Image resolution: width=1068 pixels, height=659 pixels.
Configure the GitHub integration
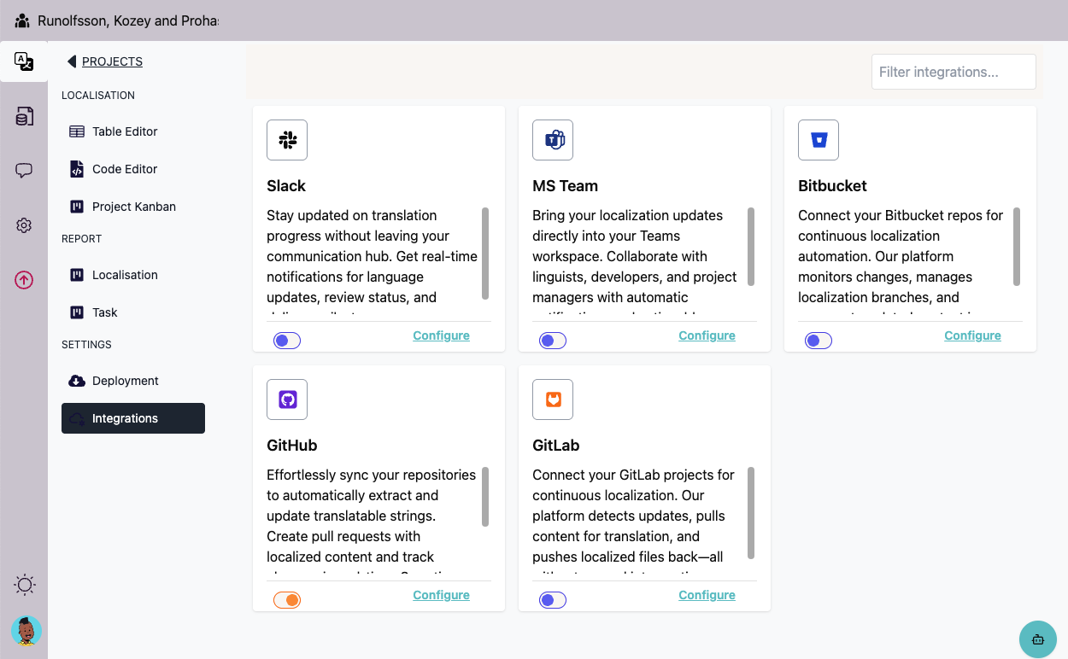coord(441,595)
